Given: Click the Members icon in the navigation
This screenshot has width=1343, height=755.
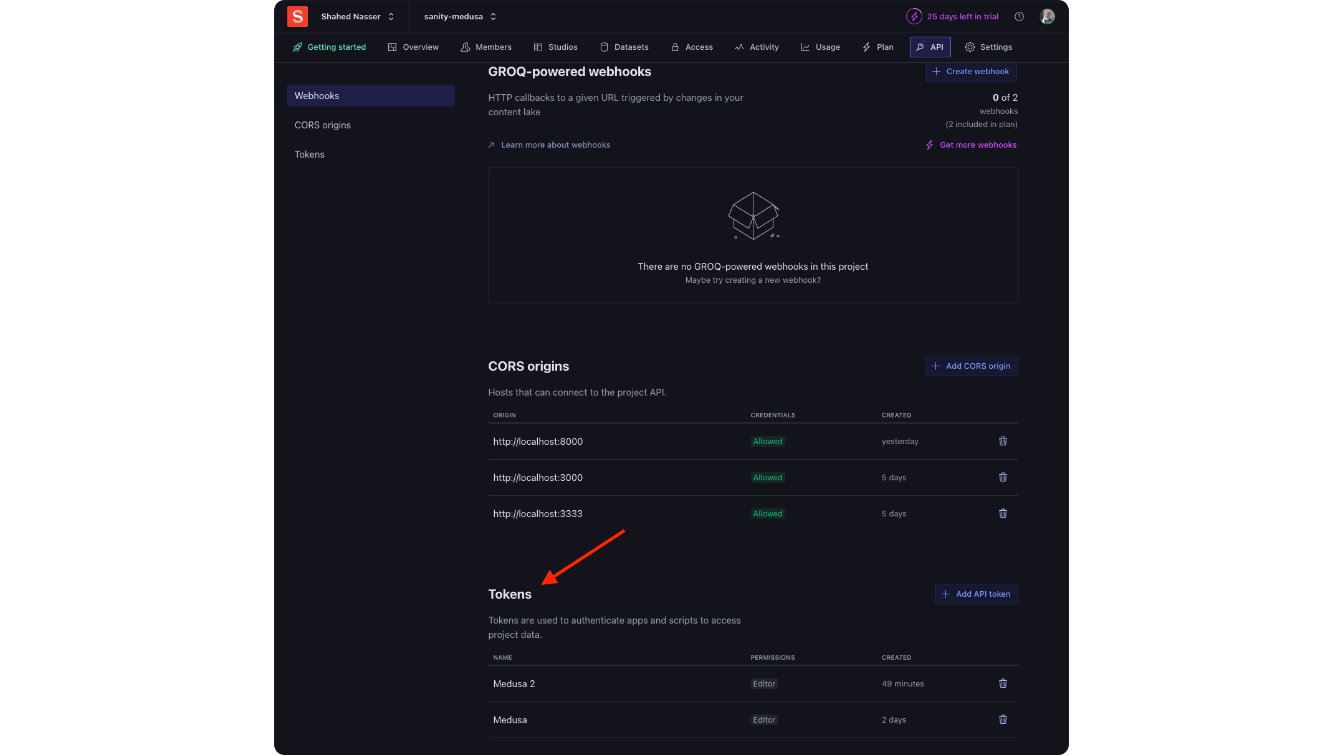Looking at the screenshot, I should point(465,47).
